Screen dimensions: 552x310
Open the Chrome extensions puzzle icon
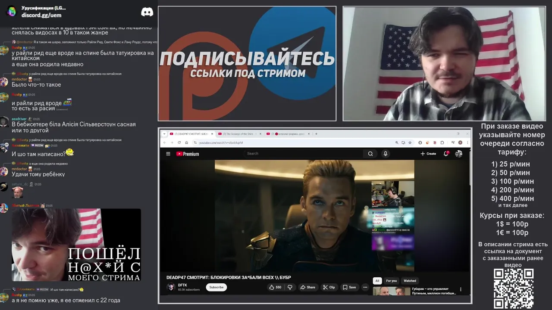(x=442, y=143)
